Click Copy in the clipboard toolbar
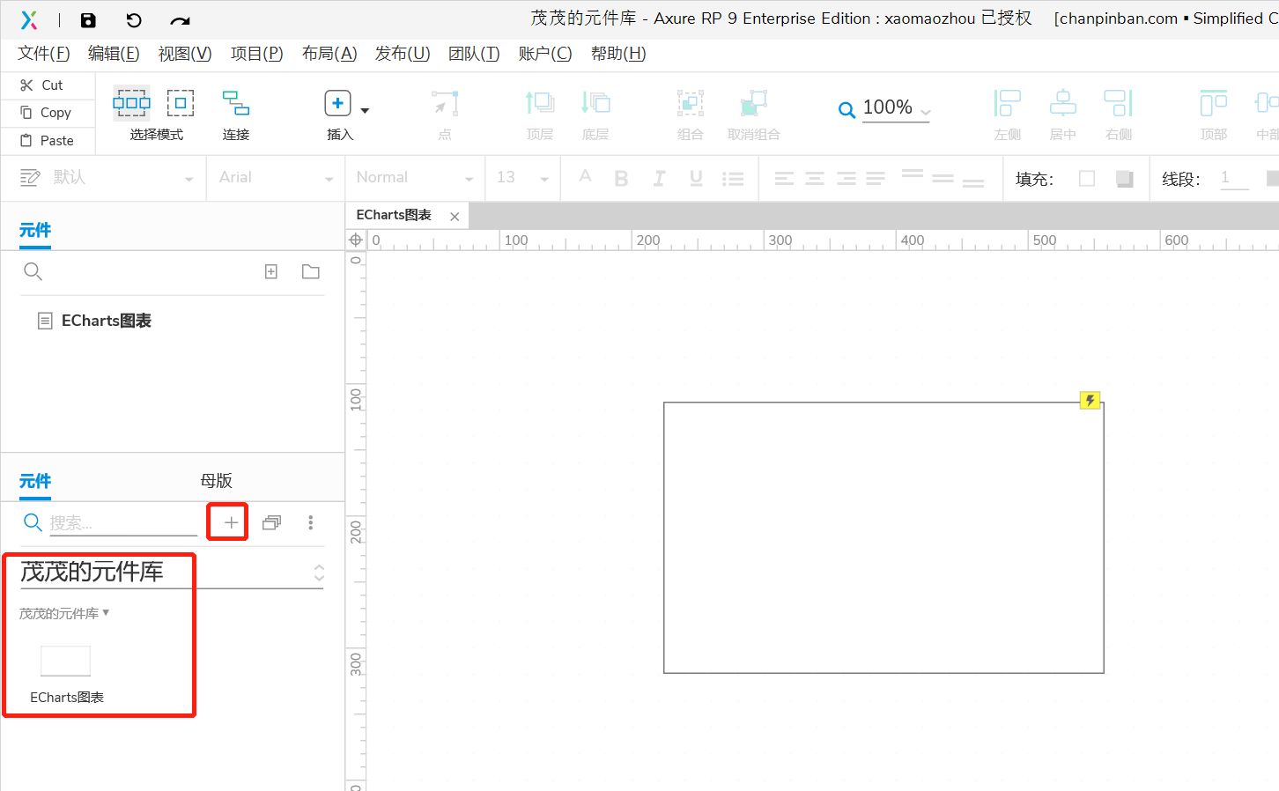 [46, 113]
